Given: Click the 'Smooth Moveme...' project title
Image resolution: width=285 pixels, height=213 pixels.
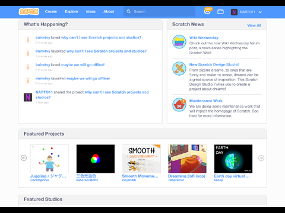Looking at the screenshot, I should (140, 176).
